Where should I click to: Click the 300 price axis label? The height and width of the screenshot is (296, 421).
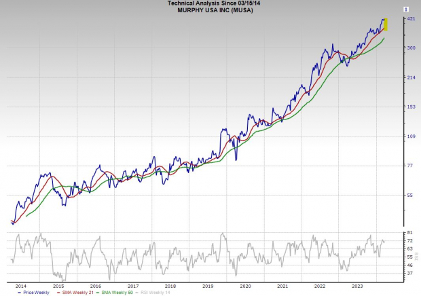[x=411, y=48]
